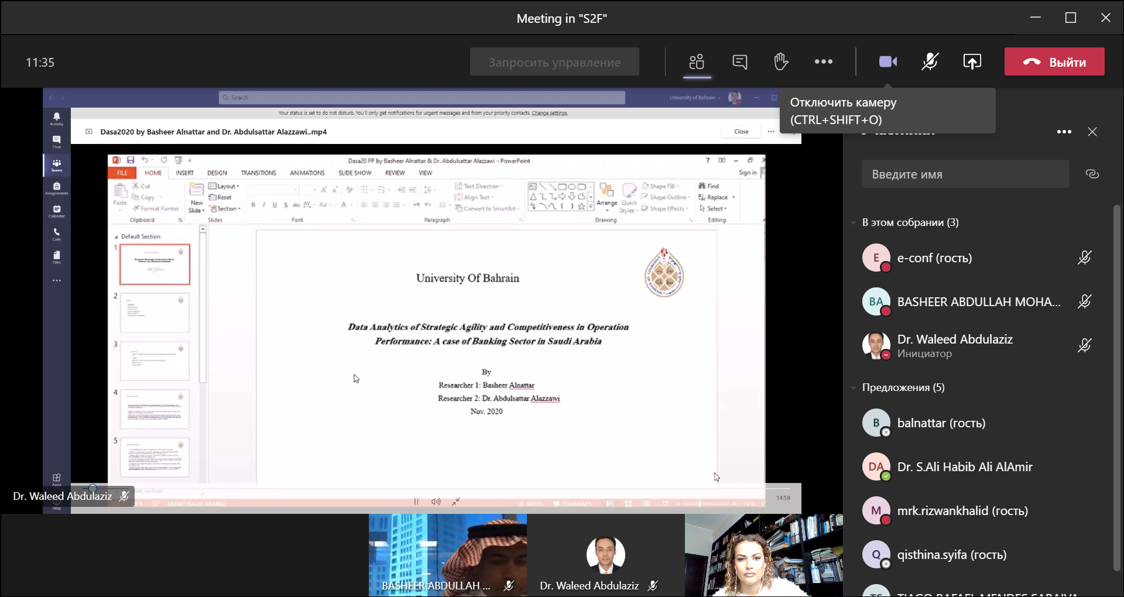Screen dimensions: 1124x597
Task: Click the video volume icon
Action: (x=436, y=502)
